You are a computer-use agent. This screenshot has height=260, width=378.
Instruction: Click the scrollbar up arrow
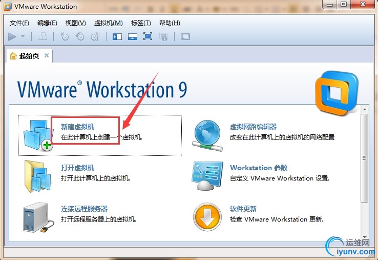365,109
